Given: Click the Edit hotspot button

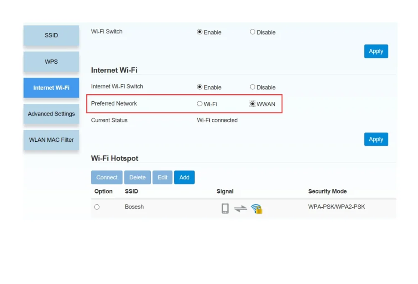Looking at the screenshot, I should click(x=162, y=177).
